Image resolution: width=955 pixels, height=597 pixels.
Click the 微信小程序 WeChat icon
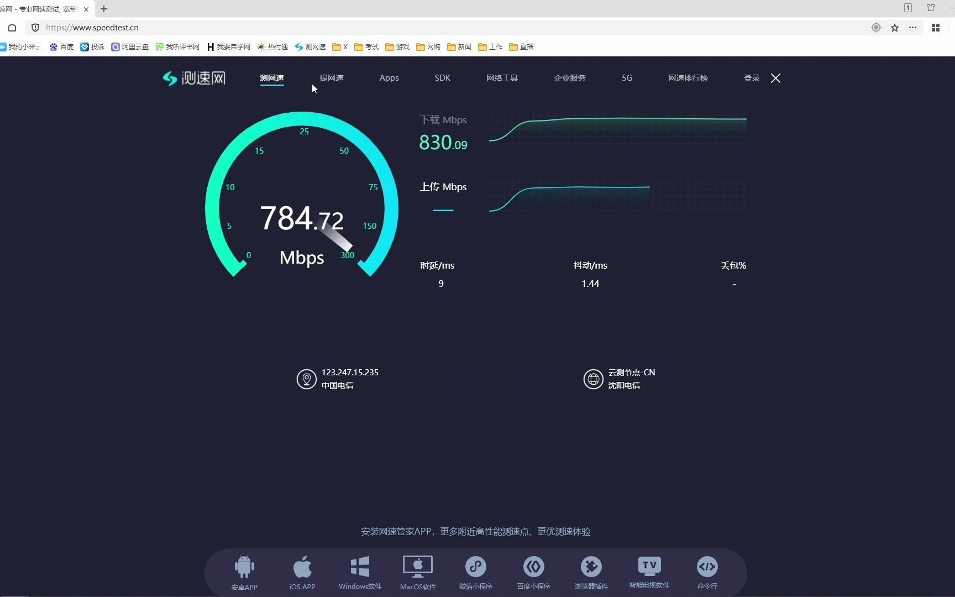tap(476, 565)
